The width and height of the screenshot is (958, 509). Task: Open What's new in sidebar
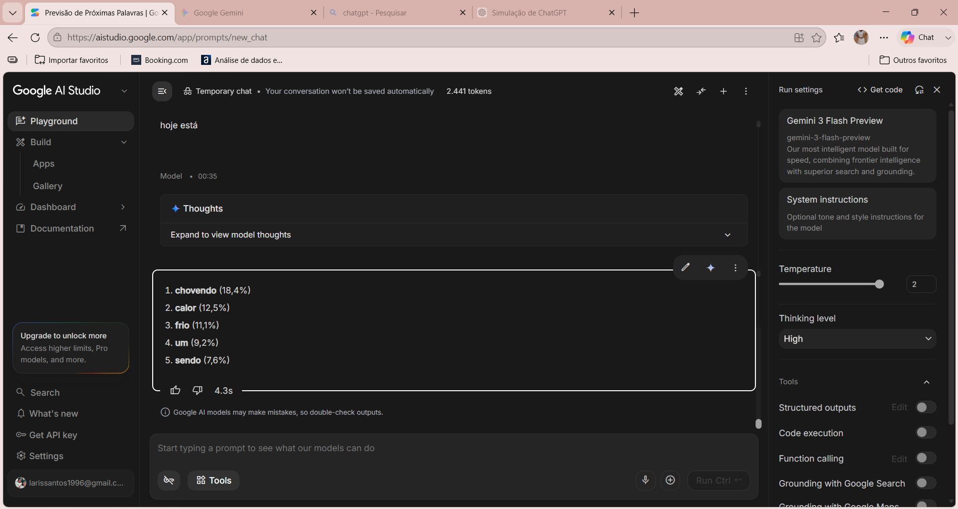point(47,414)
